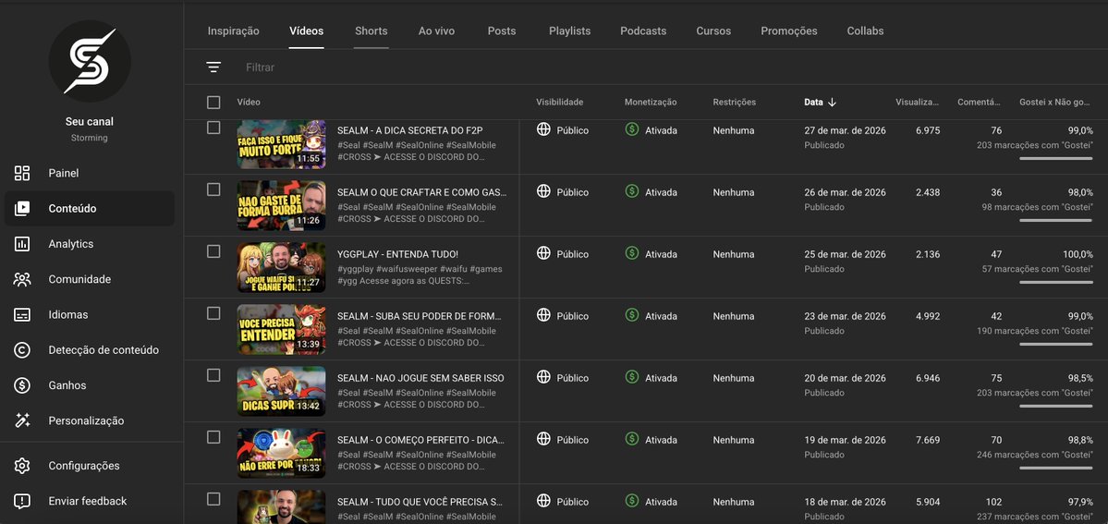The width and height of the screenshot is (1108, 524).
Task: Switch to the Promoções tab
Action: click(789, 31)
